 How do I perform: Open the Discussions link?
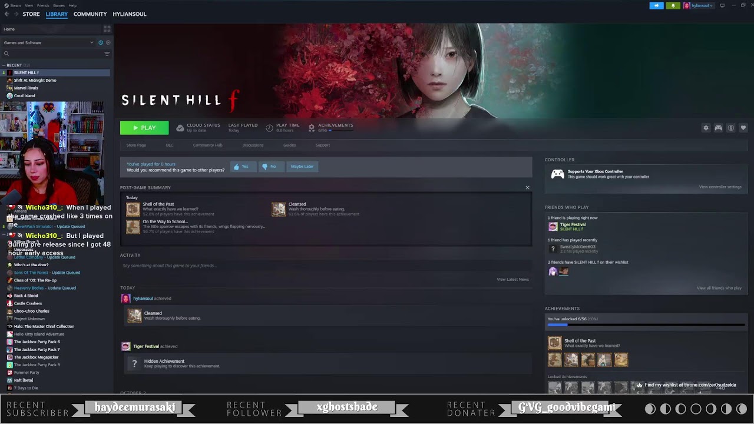point(253,145)
